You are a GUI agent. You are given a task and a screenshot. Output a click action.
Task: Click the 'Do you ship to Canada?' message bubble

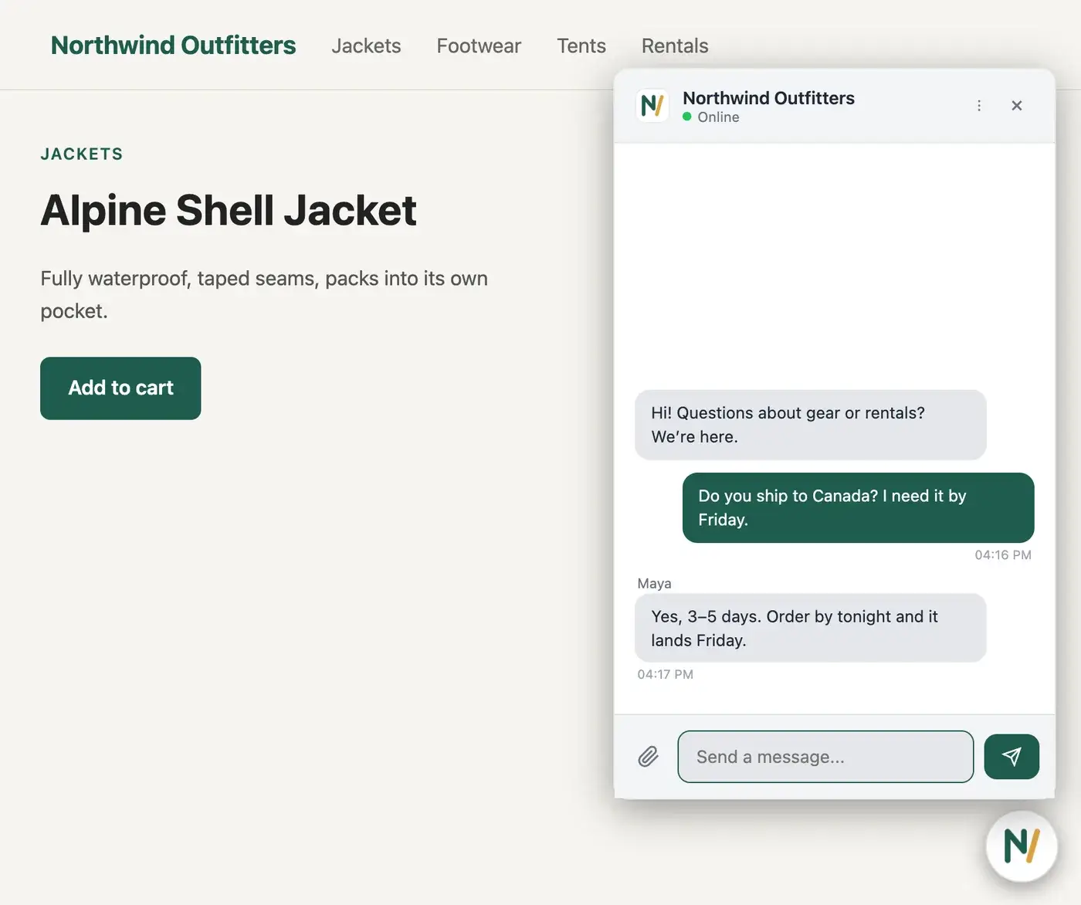tap(858, 508)
